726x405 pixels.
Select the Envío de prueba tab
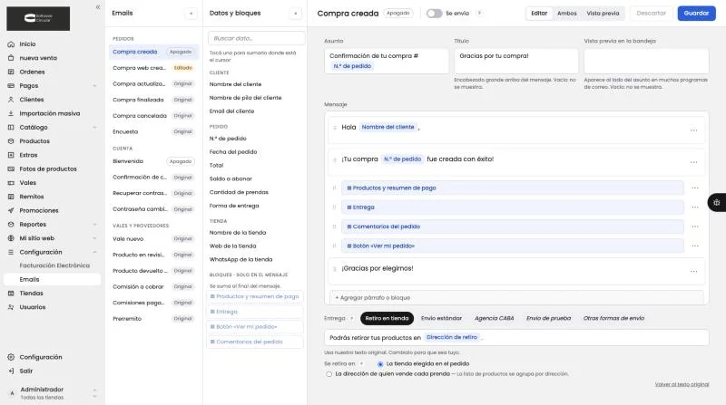pyautogui.click(x=548, y=318)
